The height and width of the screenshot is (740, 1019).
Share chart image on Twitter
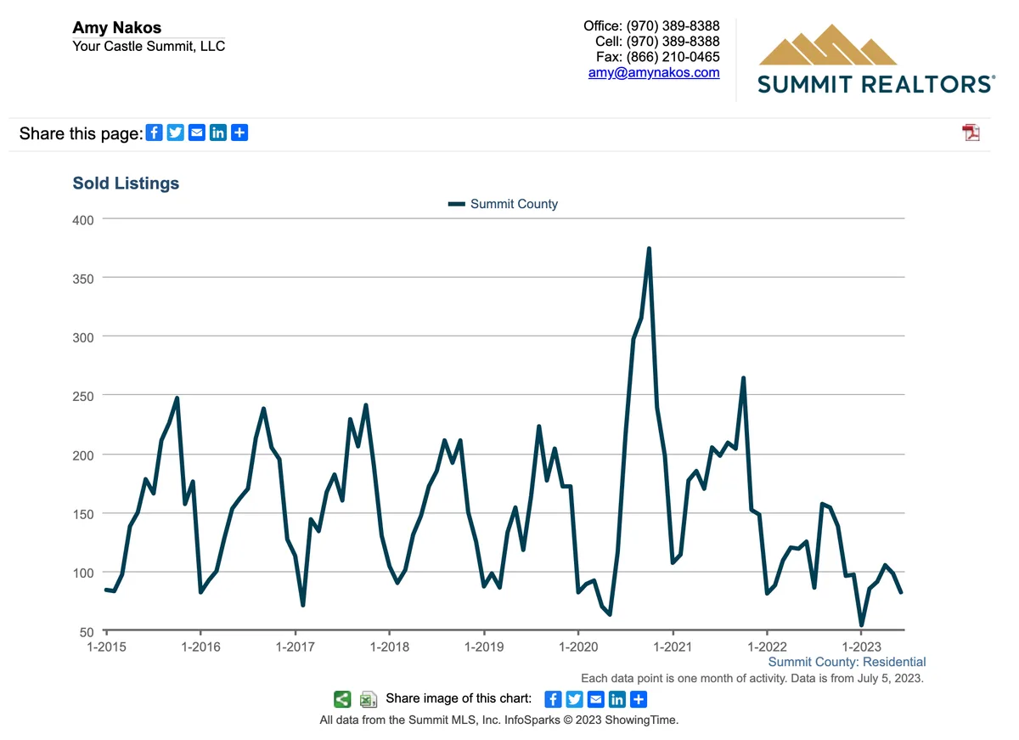pos(574,699)
